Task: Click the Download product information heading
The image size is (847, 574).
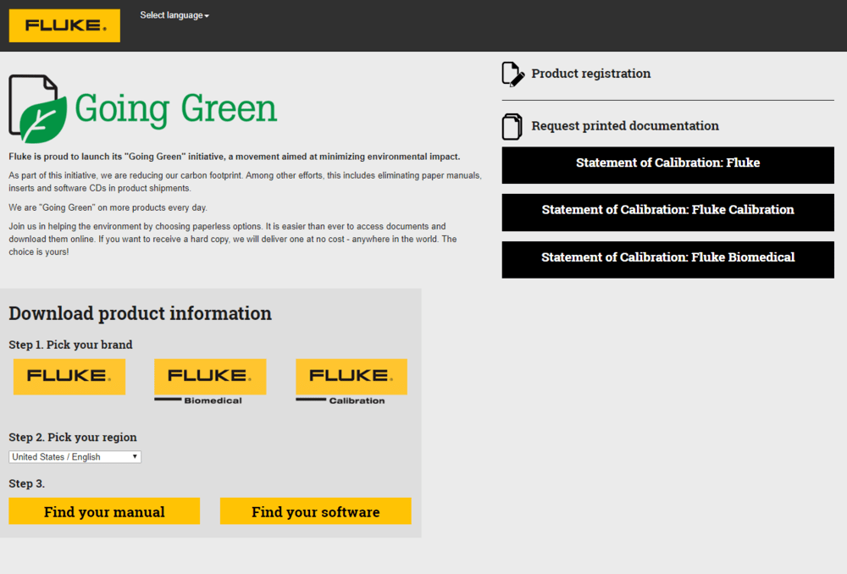Action: point(140,313)
